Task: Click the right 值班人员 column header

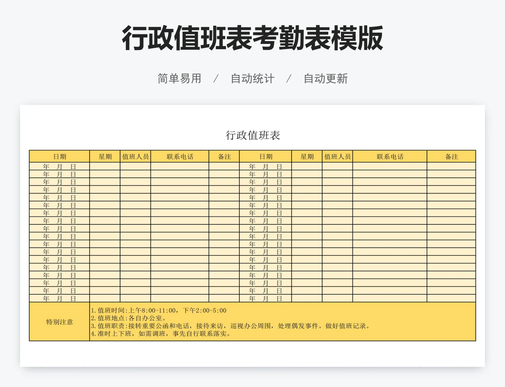Action: [338, 156]
